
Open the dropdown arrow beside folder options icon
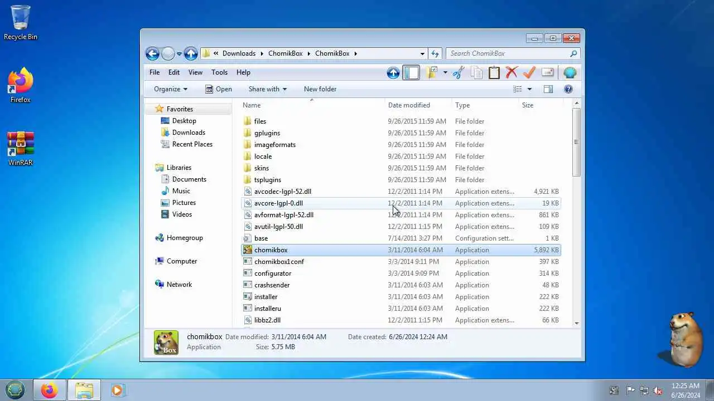point(445,72)
